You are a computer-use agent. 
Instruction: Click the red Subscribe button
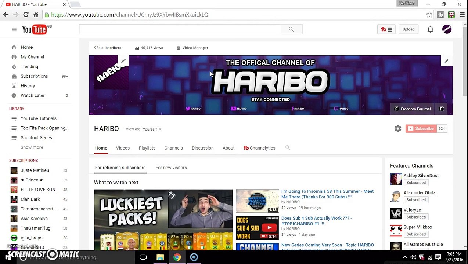click(421, 129)
